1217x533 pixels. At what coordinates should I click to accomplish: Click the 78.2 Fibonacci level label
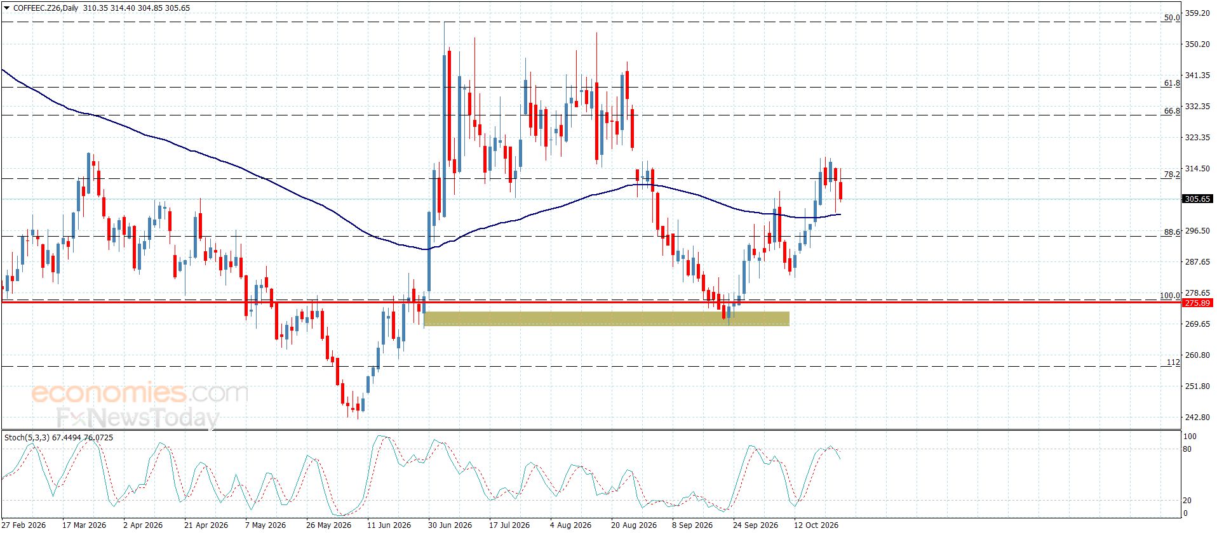point(1172,174)
